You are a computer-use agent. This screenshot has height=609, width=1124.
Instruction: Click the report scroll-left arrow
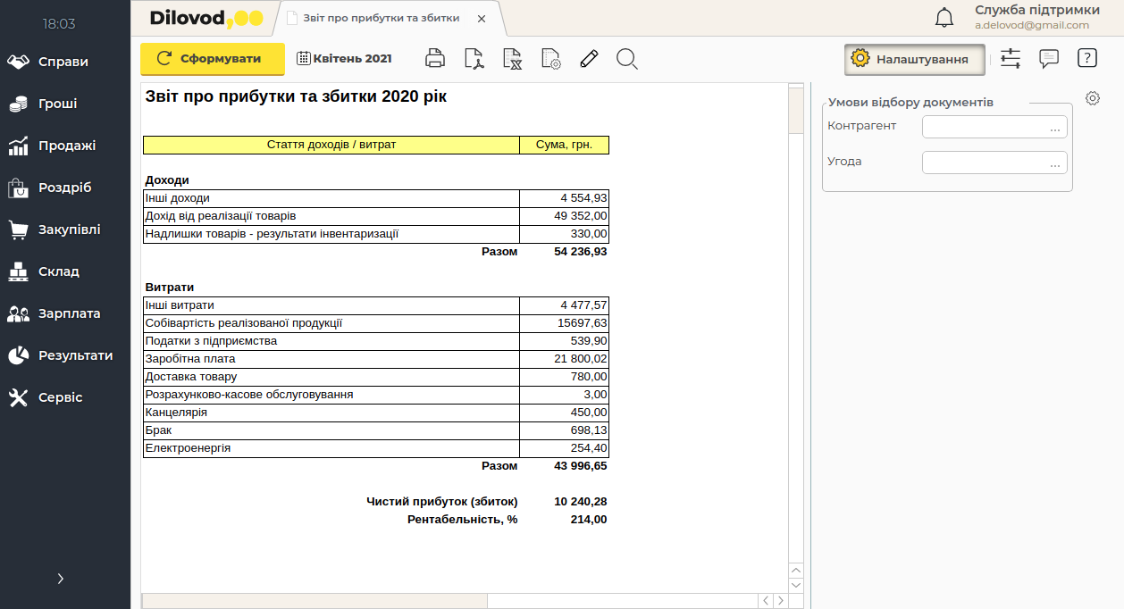[765, 601]
